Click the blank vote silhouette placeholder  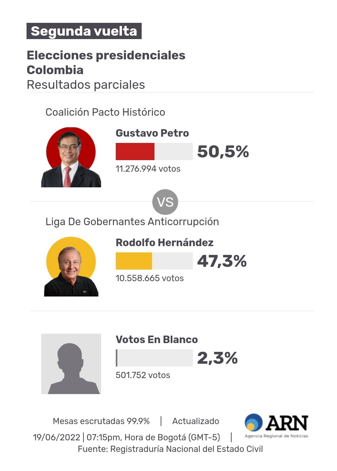coord(71,364)
